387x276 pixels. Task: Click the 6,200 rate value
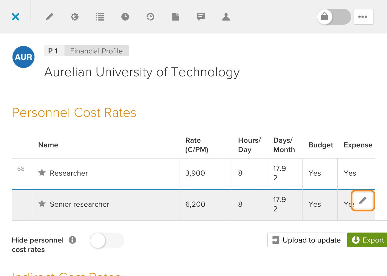195,204
